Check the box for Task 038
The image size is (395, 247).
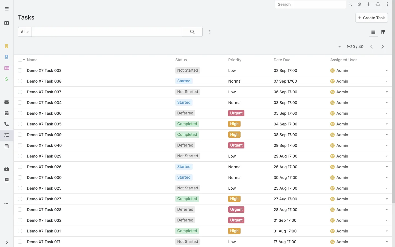(20, 81)
